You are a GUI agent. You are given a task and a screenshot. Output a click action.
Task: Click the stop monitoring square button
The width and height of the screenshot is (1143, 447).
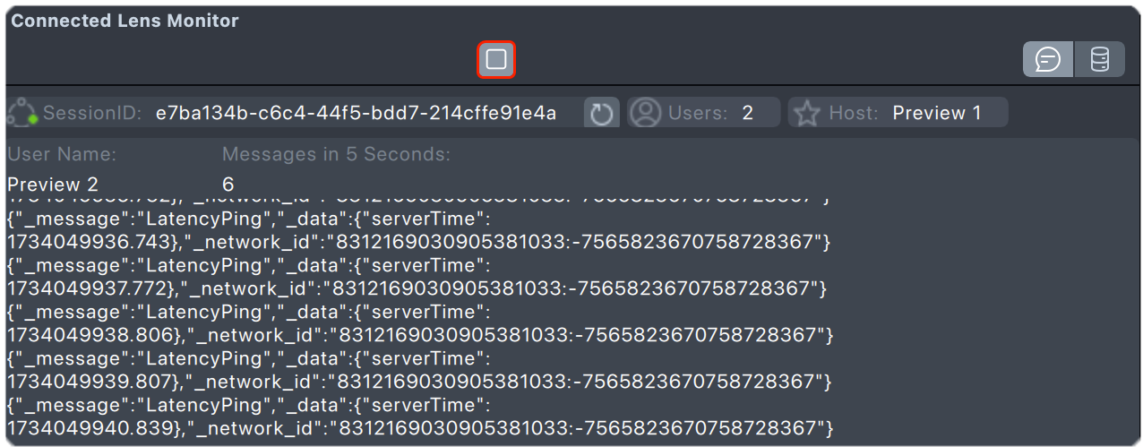coord(496,60)
